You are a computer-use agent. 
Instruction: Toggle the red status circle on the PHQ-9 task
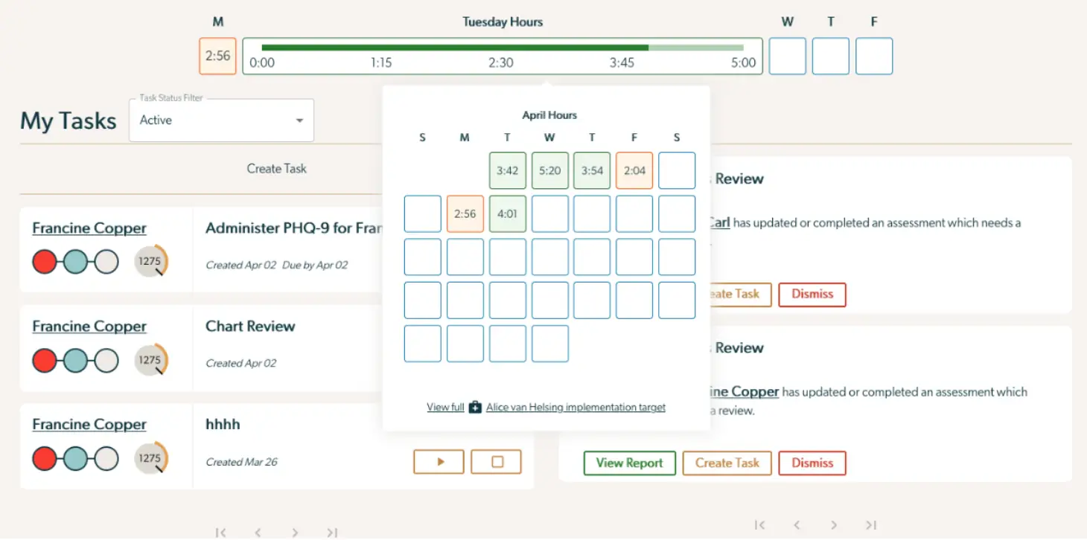(45, 262)
